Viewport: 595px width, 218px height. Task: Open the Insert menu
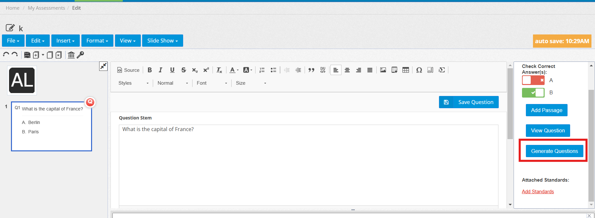[65, 41]
